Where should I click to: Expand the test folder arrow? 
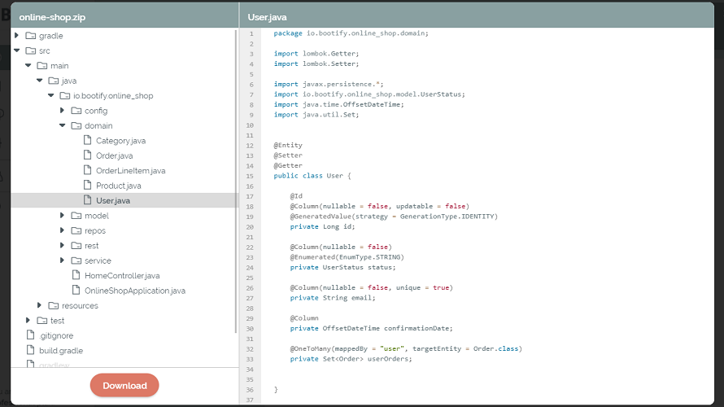[28, 321]
